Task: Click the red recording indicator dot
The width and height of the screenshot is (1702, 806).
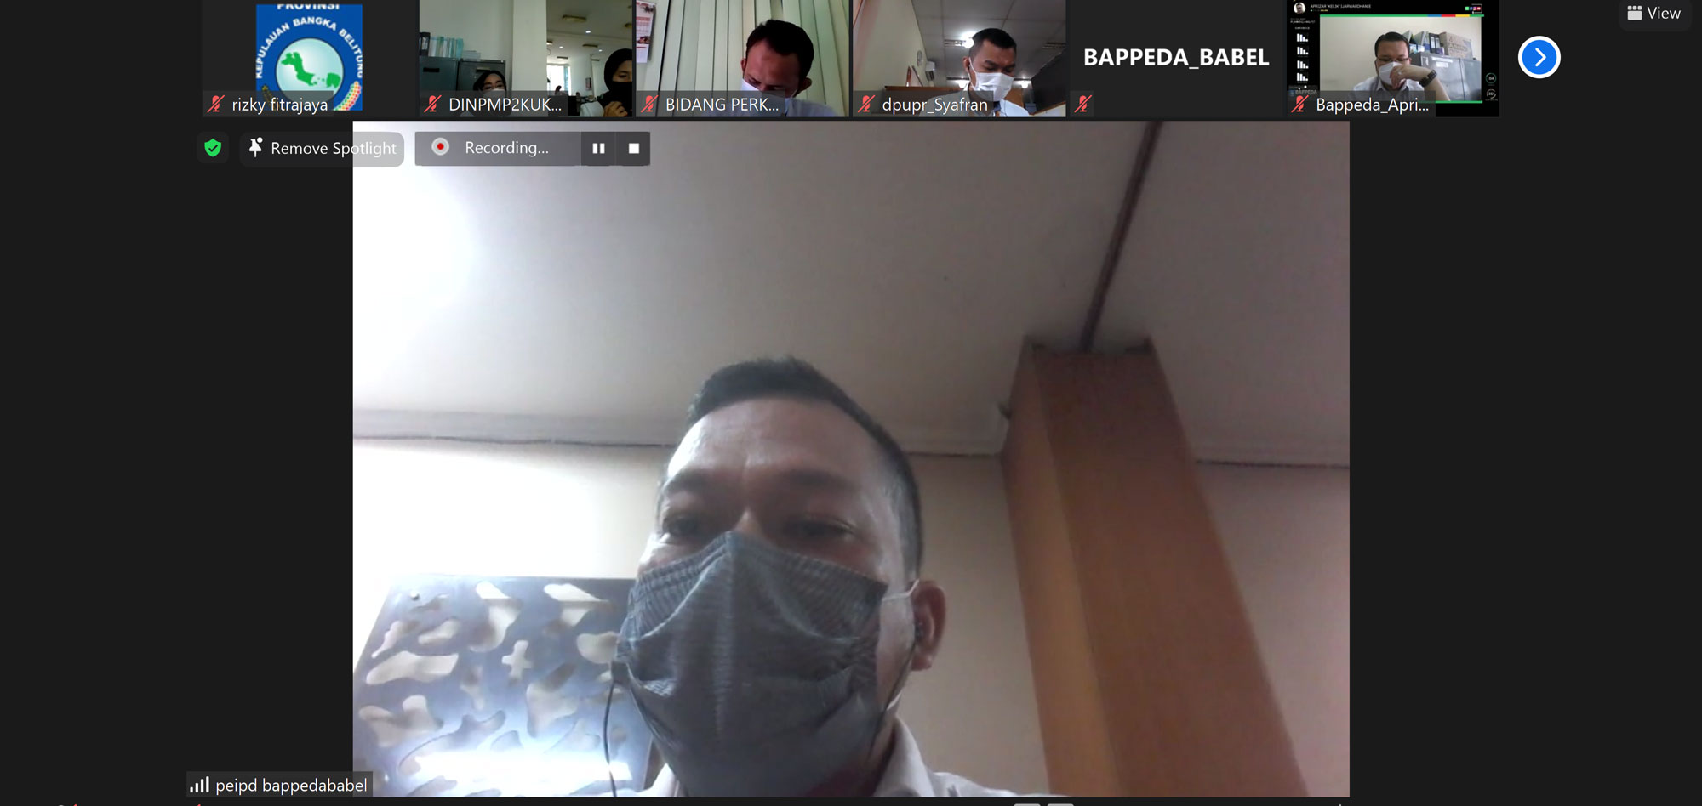Action: point(440,147)
